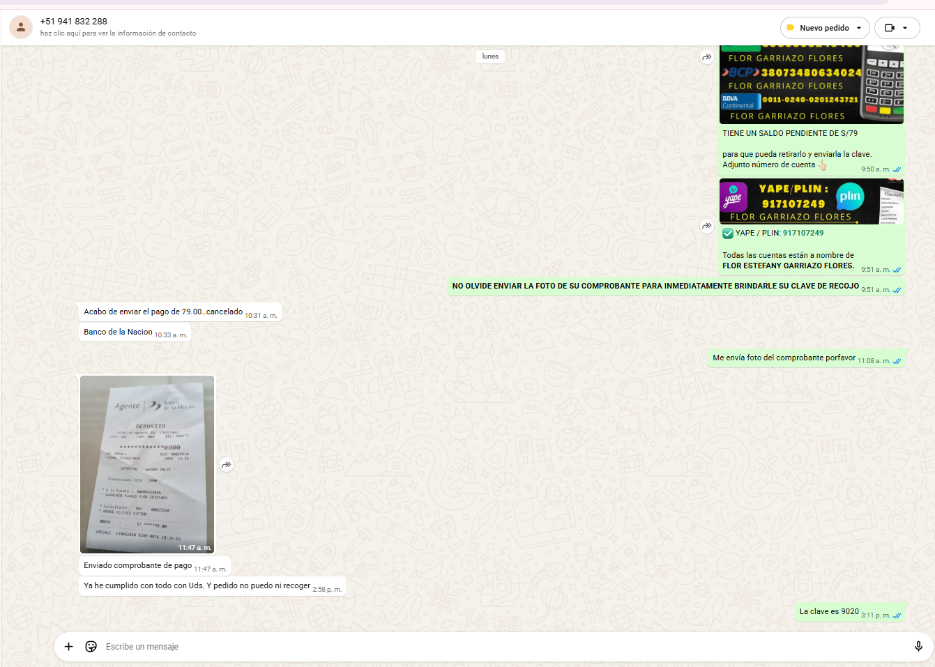
Task: Select the +51 941 832 288 chat header
Action: (74, 21)
